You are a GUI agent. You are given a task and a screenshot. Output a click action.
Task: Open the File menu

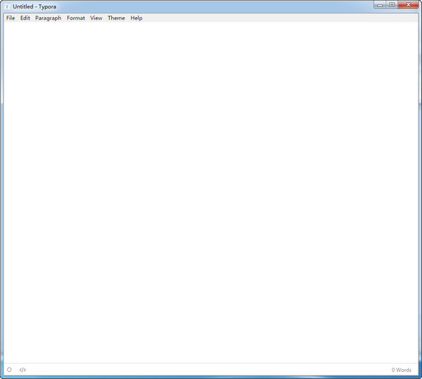[11, 18]
